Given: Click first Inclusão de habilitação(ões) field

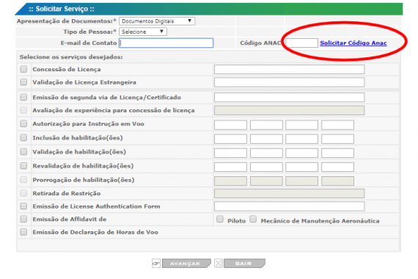Looking at the screenshot, I should (230, 139).
